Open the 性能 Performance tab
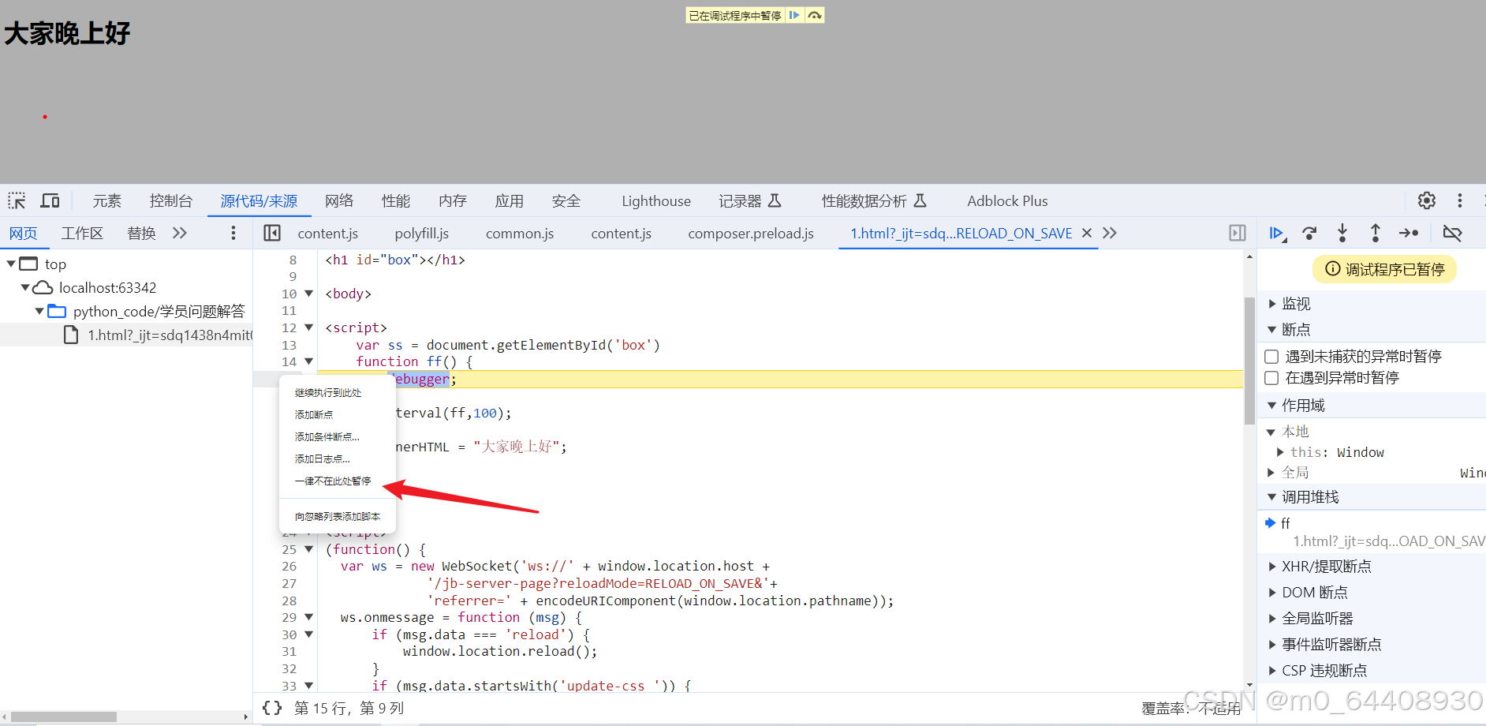Viewport: 1486px width, 726px height. click(396, 201)
